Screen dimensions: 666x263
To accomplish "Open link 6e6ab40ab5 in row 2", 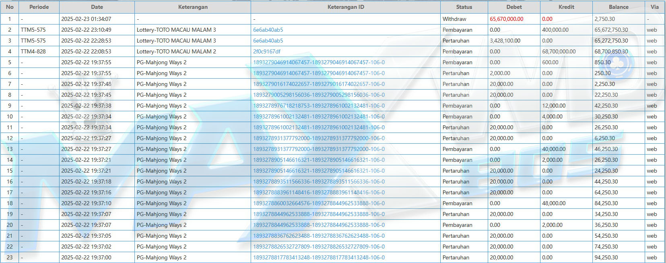I will 268,30.
